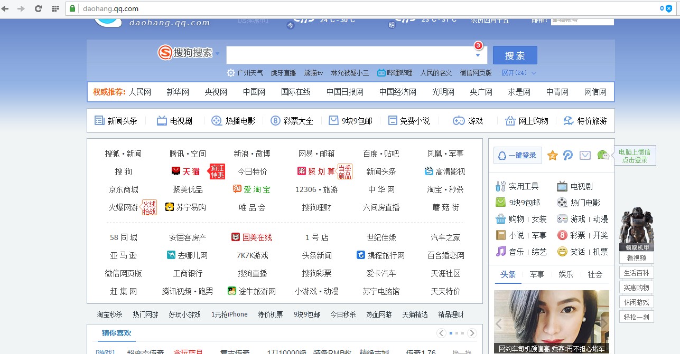Open 京东商城 link
Screen dimensions: 680x354
click(x=124, y=189)
